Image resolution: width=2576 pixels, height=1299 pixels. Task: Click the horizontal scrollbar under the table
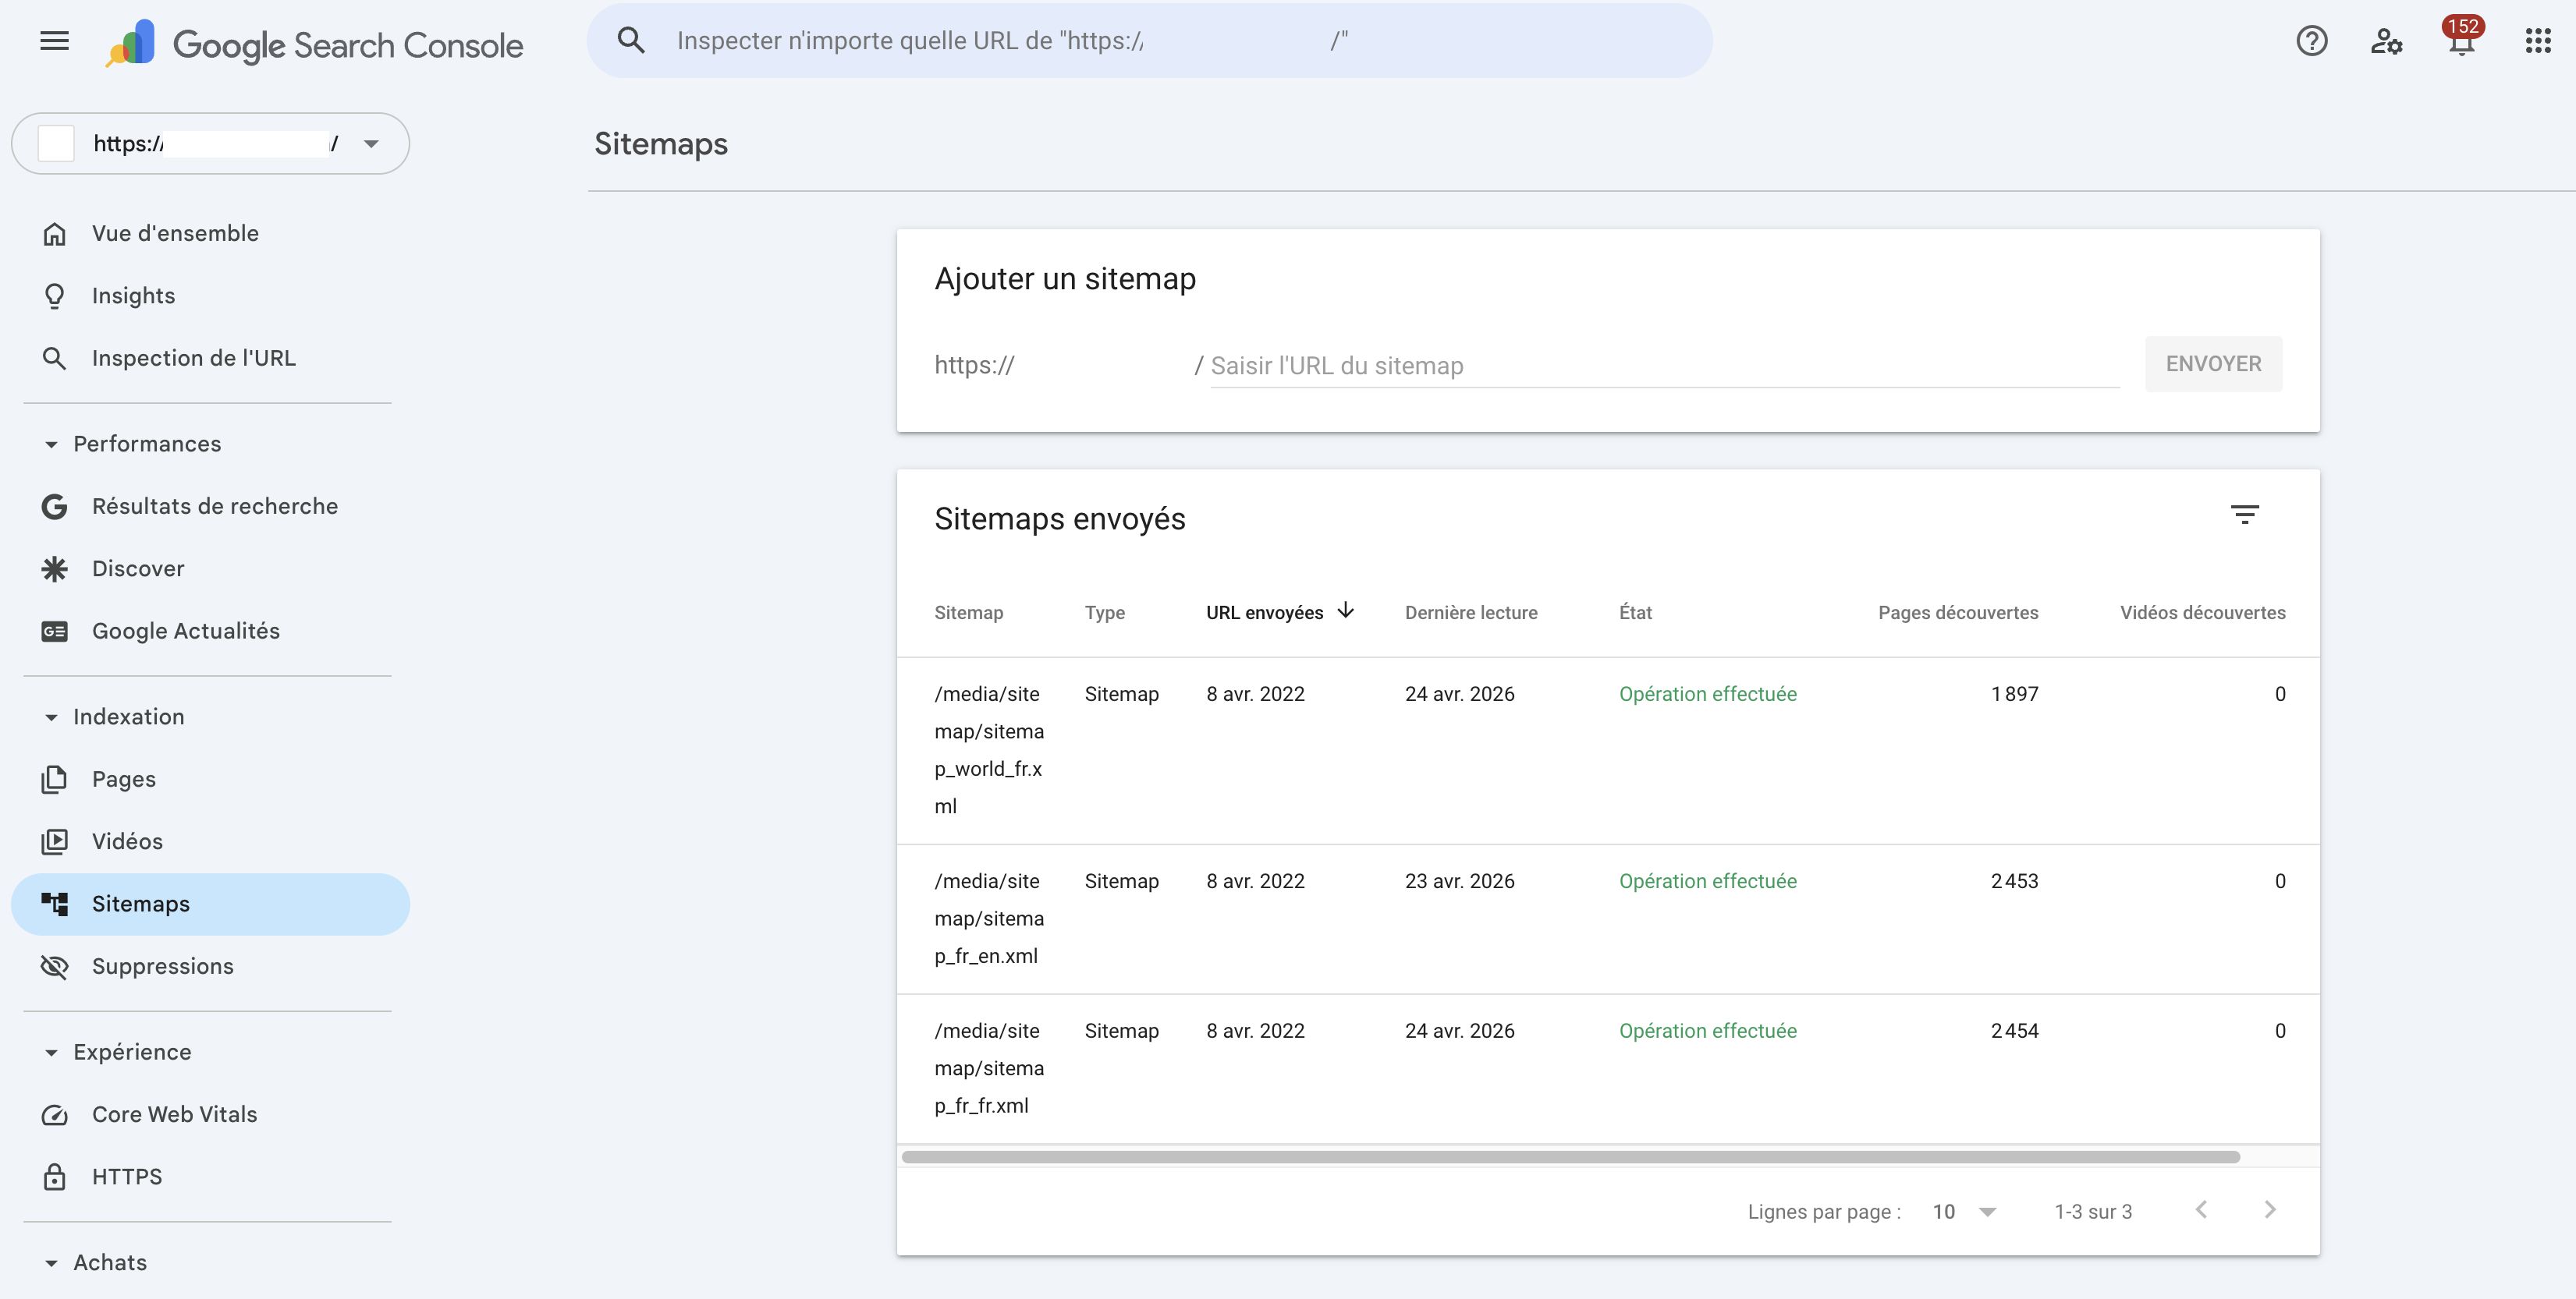click(x=1570, y=1156)
